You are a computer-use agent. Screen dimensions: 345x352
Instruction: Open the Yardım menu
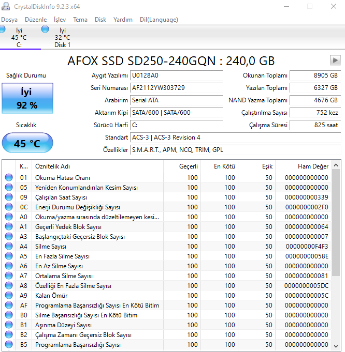pyautogui.click(x=123, y=20)
